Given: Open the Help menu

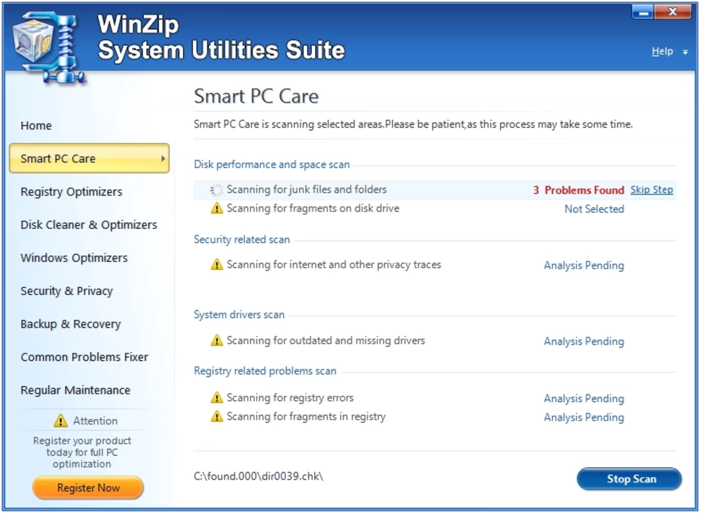Looking at the screenshot, I should pos(662,51).
